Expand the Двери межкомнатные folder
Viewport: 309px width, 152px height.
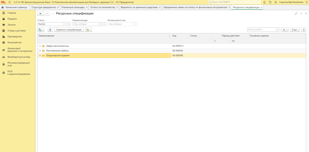click(x=40, y=46)
